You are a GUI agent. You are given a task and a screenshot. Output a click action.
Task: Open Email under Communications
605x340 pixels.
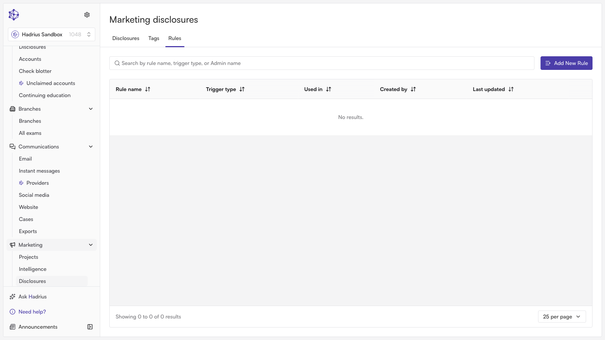(25, 159)
